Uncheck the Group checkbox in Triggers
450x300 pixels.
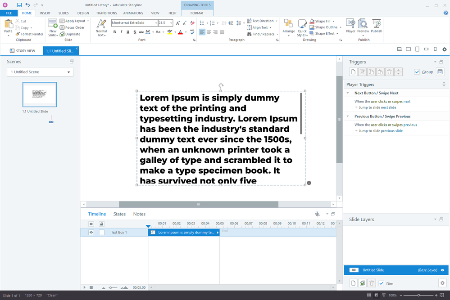click(417, 72)
